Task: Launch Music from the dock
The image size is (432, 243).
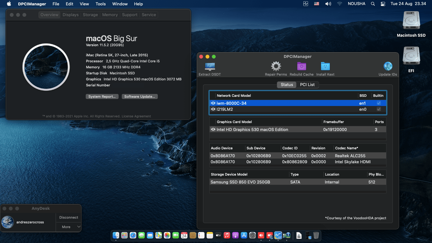Action: tap(227, 235)
